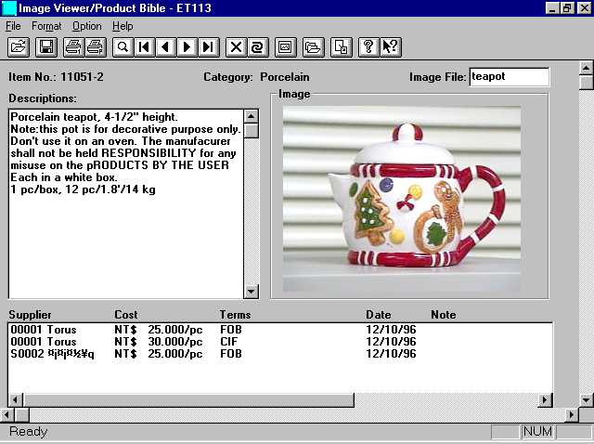Select first Torus row costing 25.000/pc
The image size is (594, 444).
(x=280, y=330)
